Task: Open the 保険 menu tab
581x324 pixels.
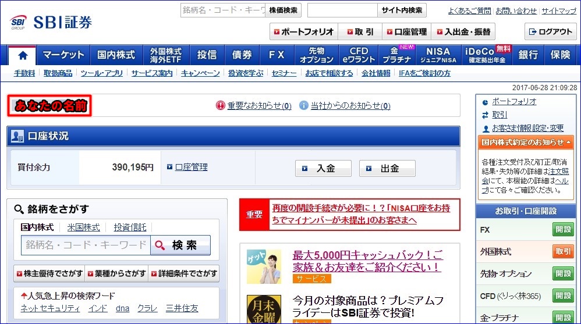Action: (560, 55)
